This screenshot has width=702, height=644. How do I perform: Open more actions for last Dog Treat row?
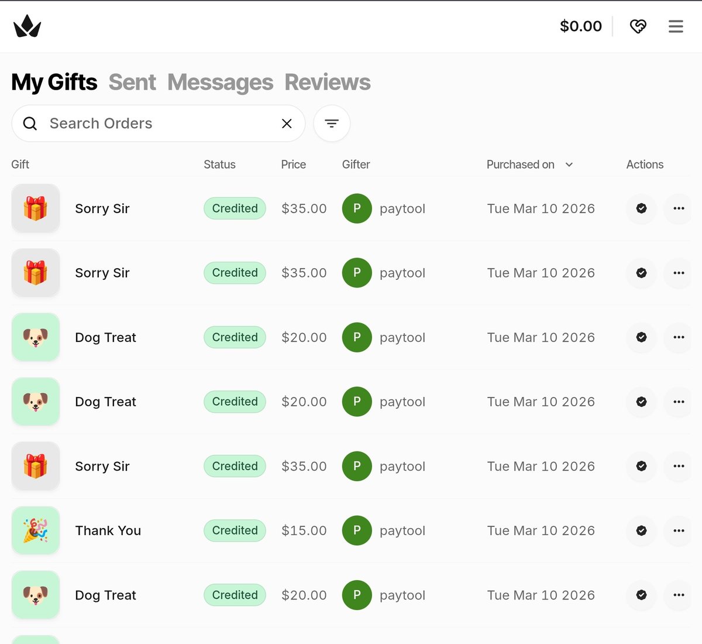(679, 595)
